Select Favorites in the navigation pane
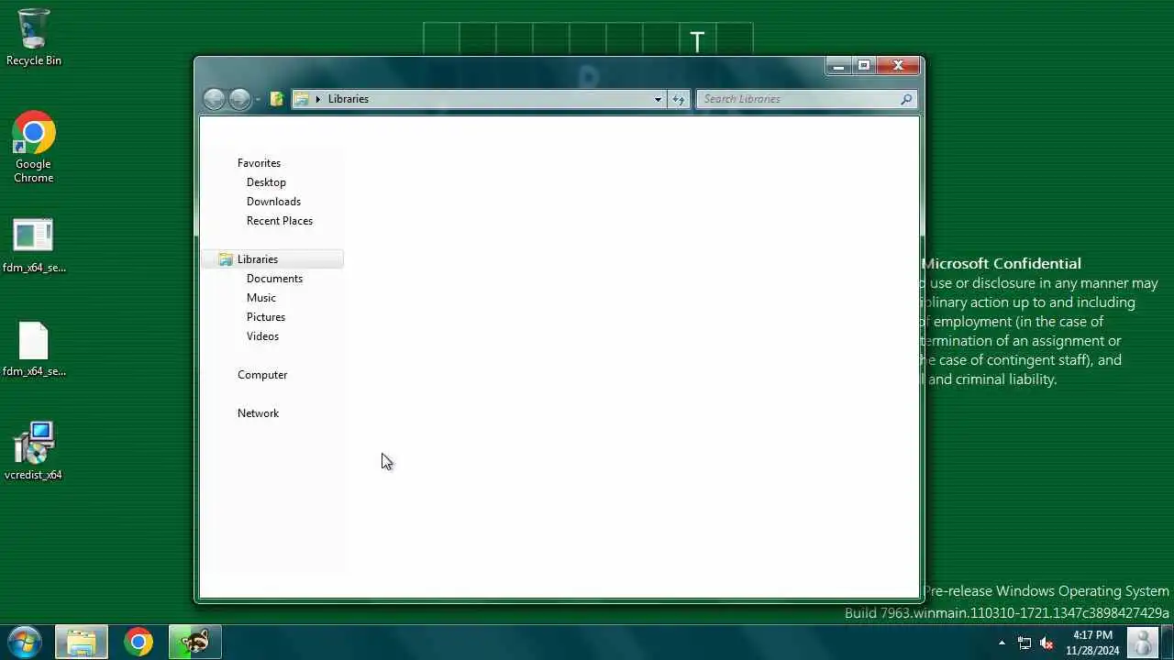 pos(259,163)
